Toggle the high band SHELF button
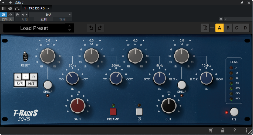The height and width of the screenshot is (135, 253). pyautogui.click(x=182, y=85)
